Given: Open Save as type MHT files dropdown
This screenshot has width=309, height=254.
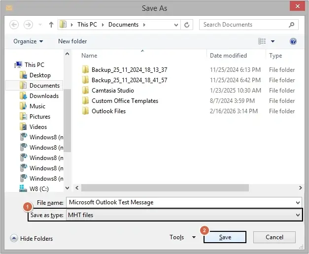Looking at the screenshot, I should pyautogui.click(x=183, y=215).
